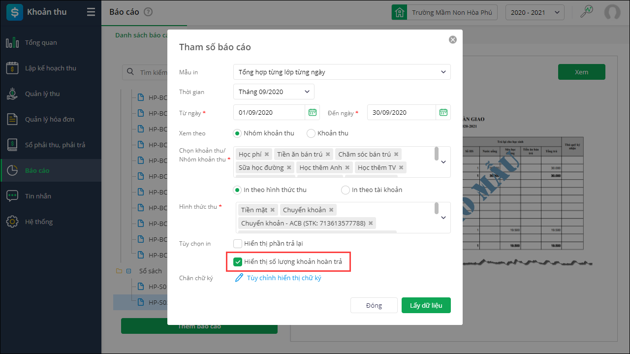Open the Từ ngày calendar picker icon
630x354 pixels.
coord(312,112)
